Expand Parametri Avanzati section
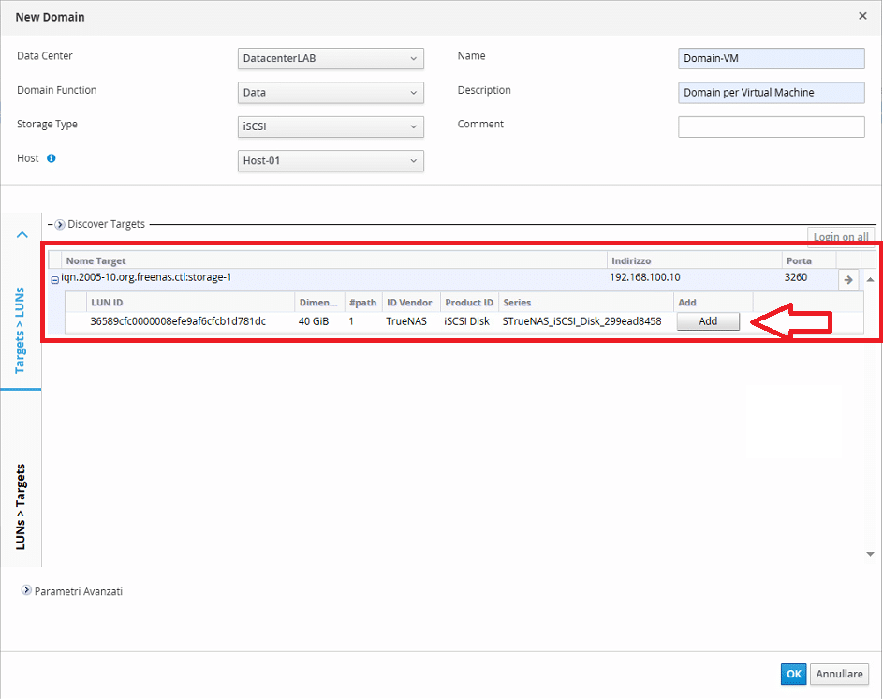This screenshot has width=883, height=699. [26, 591]
